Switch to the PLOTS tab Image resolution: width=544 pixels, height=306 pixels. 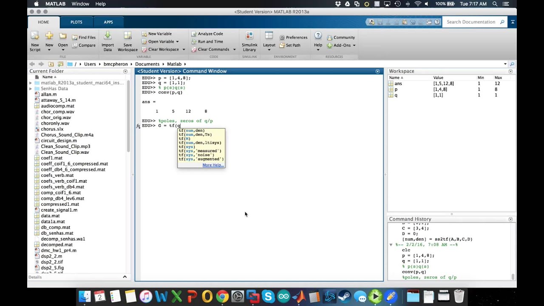(x=76, y=22)
